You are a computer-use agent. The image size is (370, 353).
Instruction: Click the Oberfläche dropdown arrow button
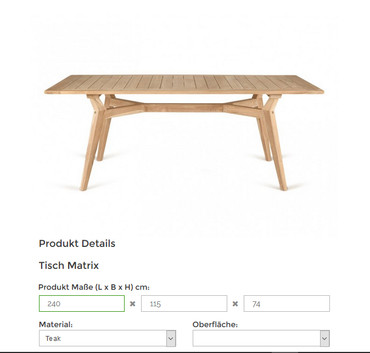tap(324, 338)
